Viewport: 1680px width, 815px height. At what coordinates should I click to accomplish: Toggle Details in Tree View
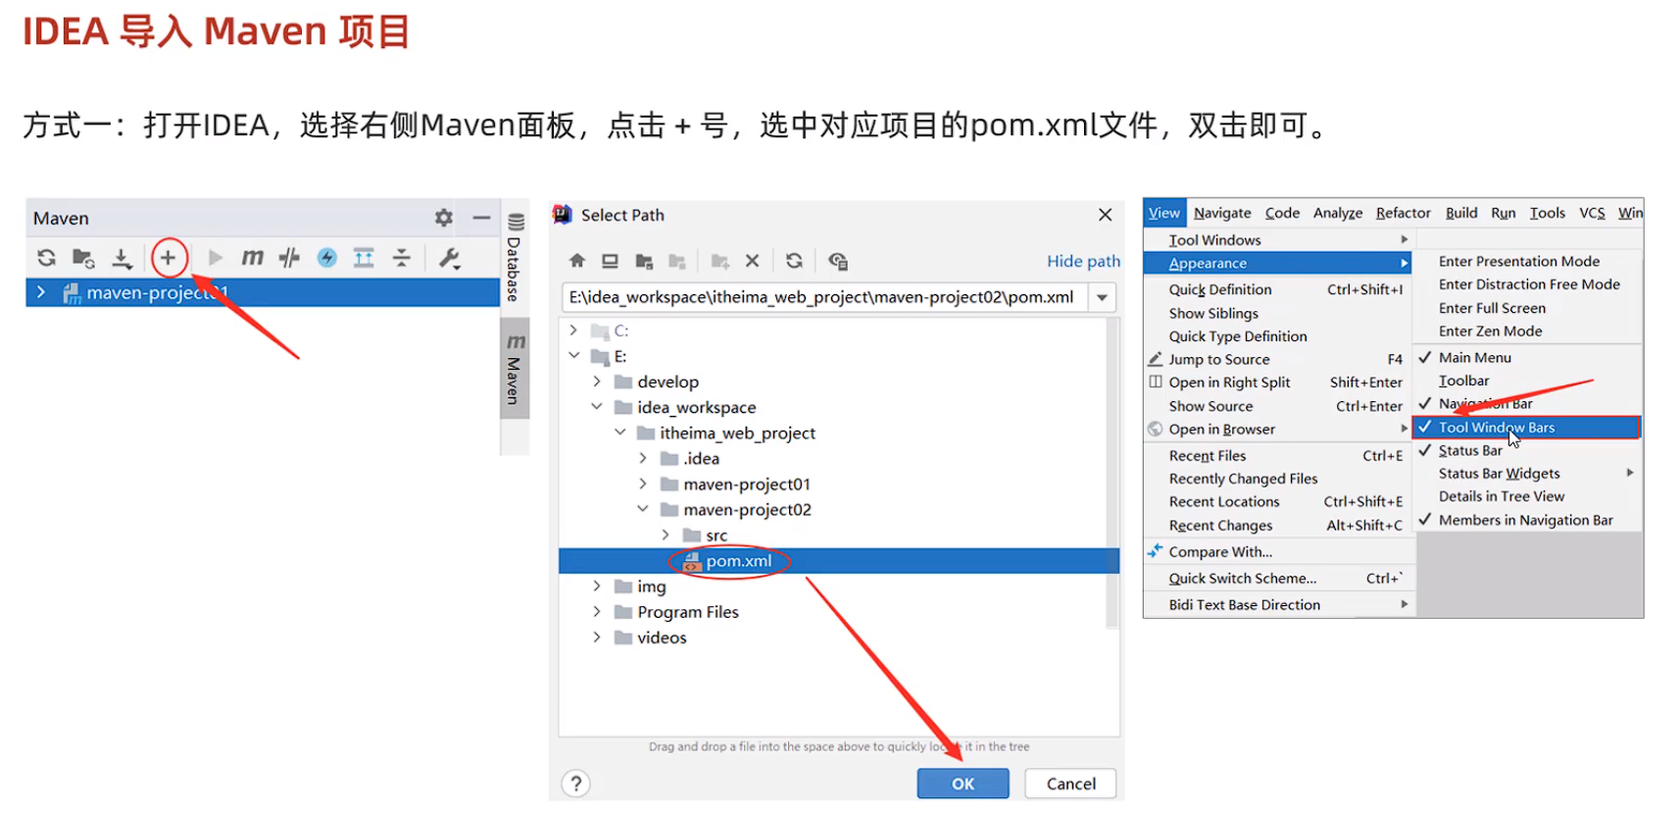(x=1527, y=496)
